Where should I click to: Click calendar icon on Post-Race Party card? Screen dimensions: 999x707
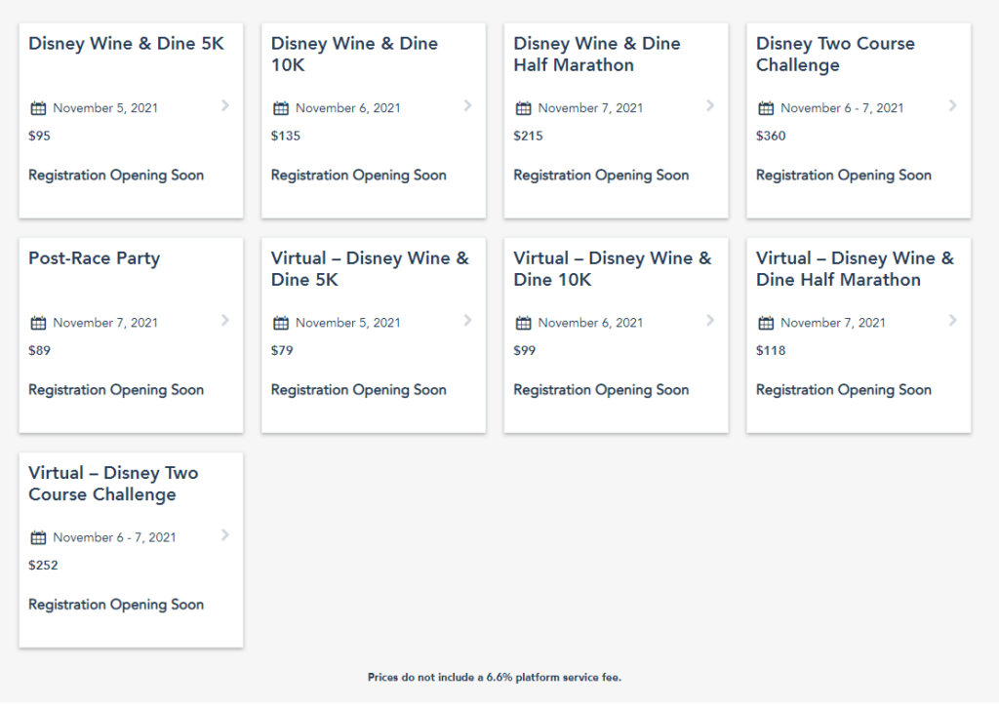[x=39, y=323]
